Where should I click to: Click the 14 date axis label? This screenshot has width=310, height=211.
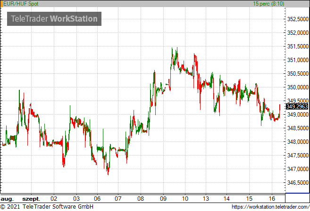[226, 199]
